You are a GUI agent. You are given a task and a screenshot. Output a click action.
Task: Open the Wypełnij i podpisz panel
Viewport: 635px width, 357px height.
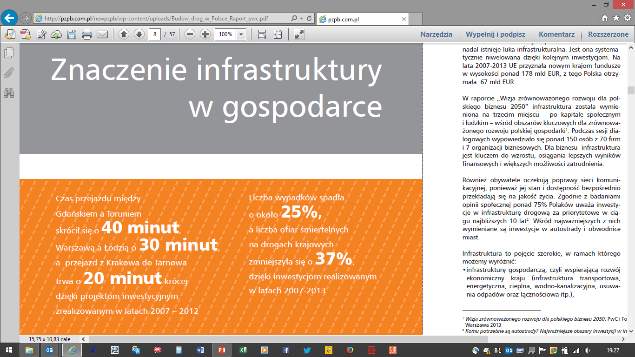click(496, 34)
